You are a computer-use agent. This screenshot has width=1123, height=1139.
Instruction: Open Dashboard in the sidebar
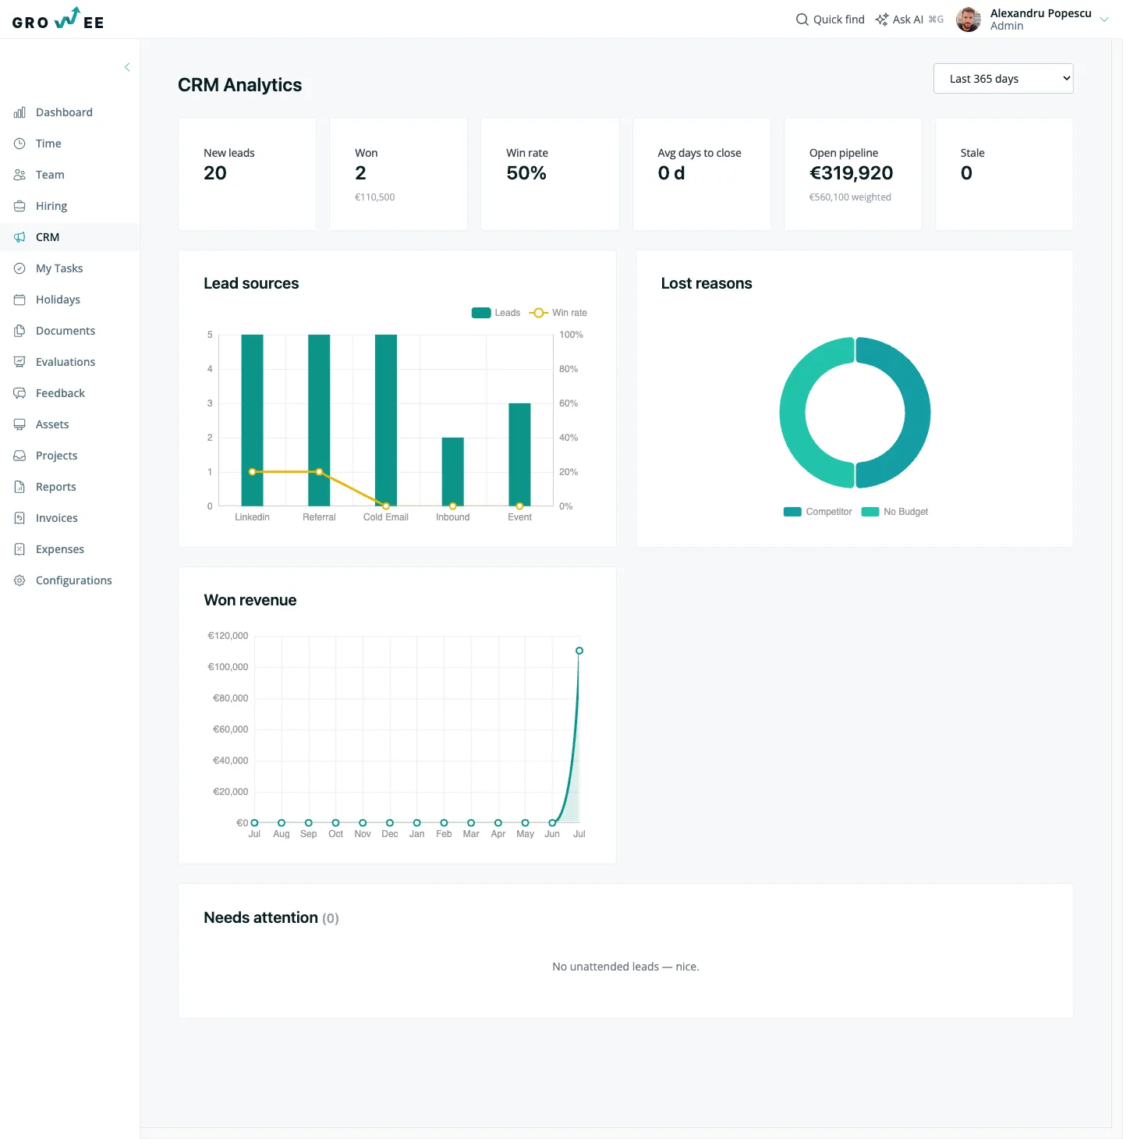click(x=64, y=112)
